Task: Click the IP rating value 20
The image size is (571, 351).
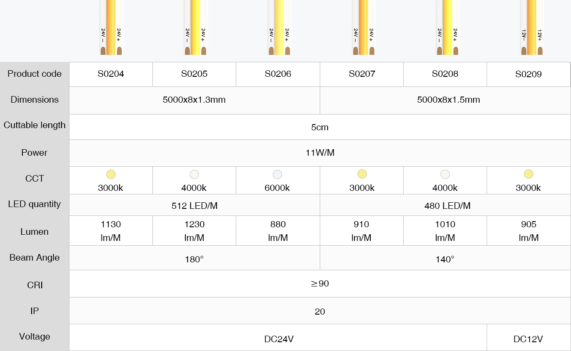Action: click(320, 312)
